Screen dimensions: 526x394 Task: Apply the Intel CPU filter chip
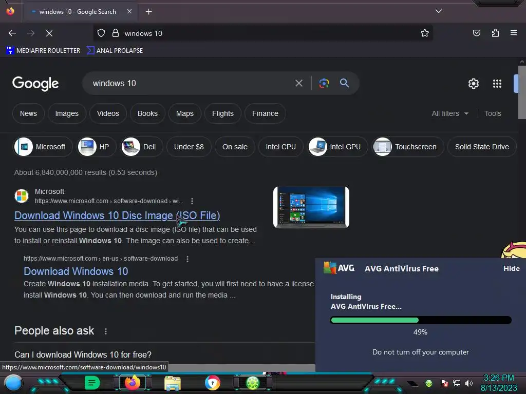click(x=281, y=147)
